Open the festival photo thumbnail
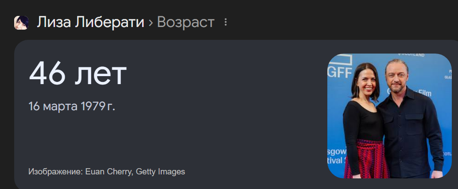458x189 pixels. 389,116
